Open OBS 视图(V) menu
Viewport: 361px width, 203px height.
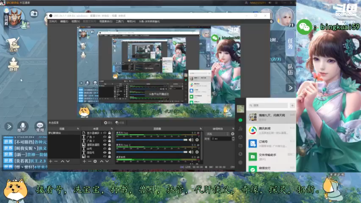pos(75,21)
